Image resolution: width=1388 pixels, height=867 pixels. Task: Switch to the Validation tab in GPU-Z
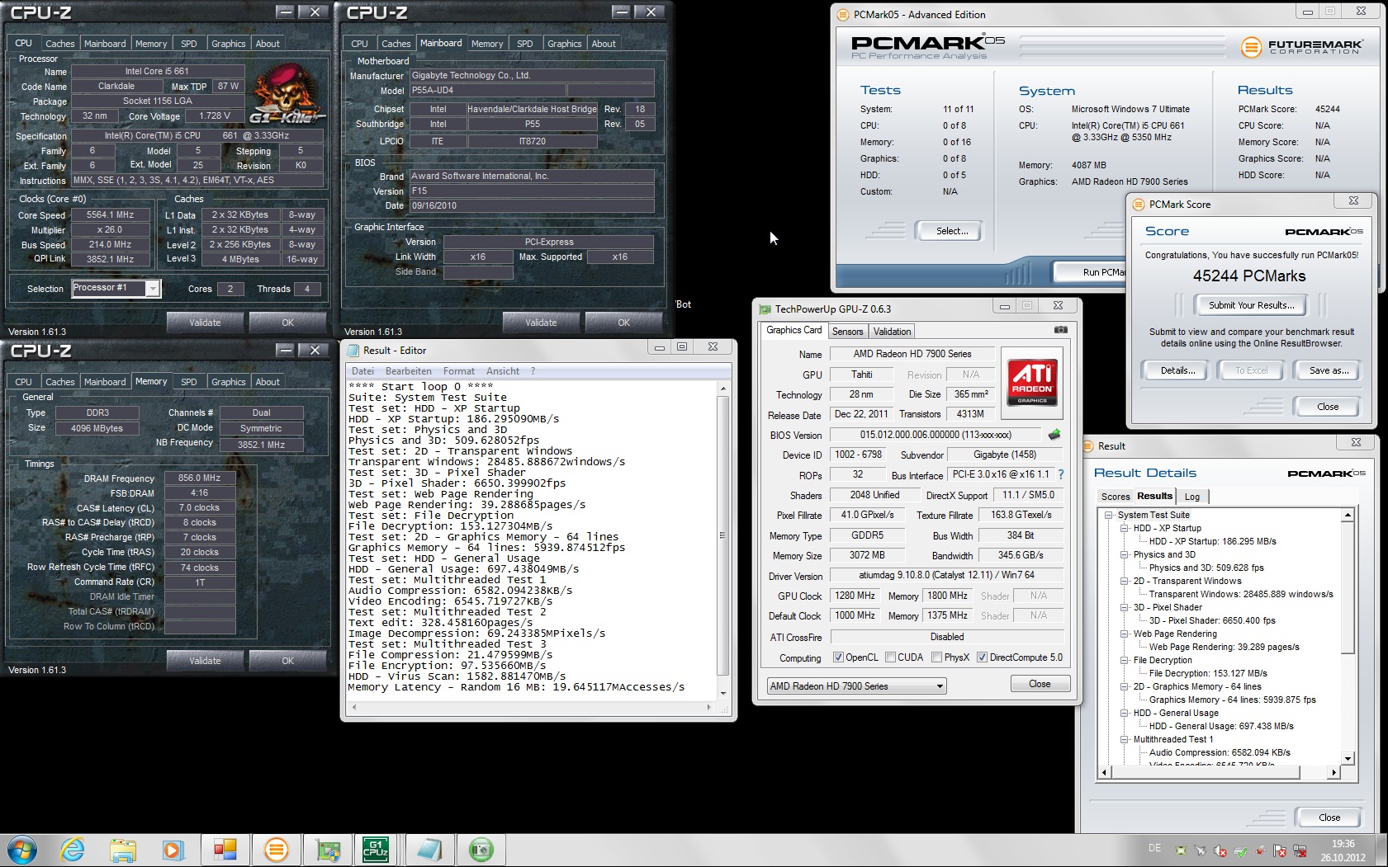[x=892, y=332]
